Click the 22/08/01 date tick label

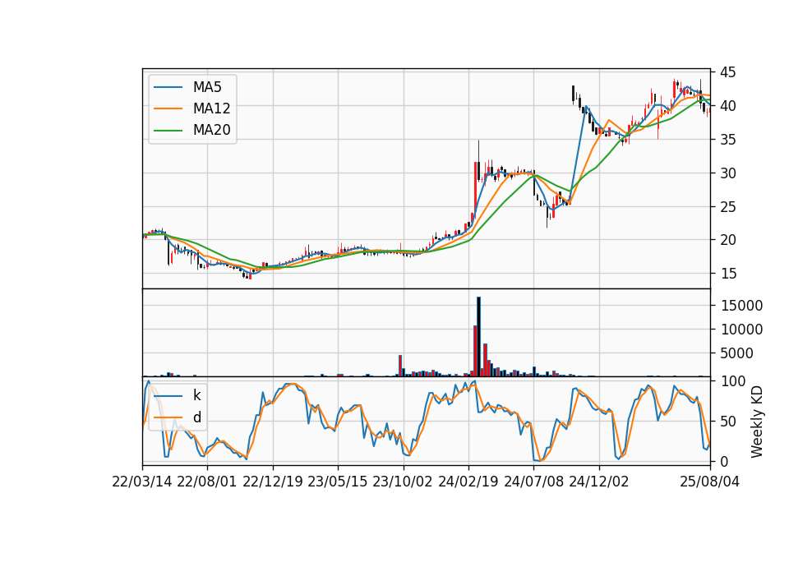click(x=207, y=482)
